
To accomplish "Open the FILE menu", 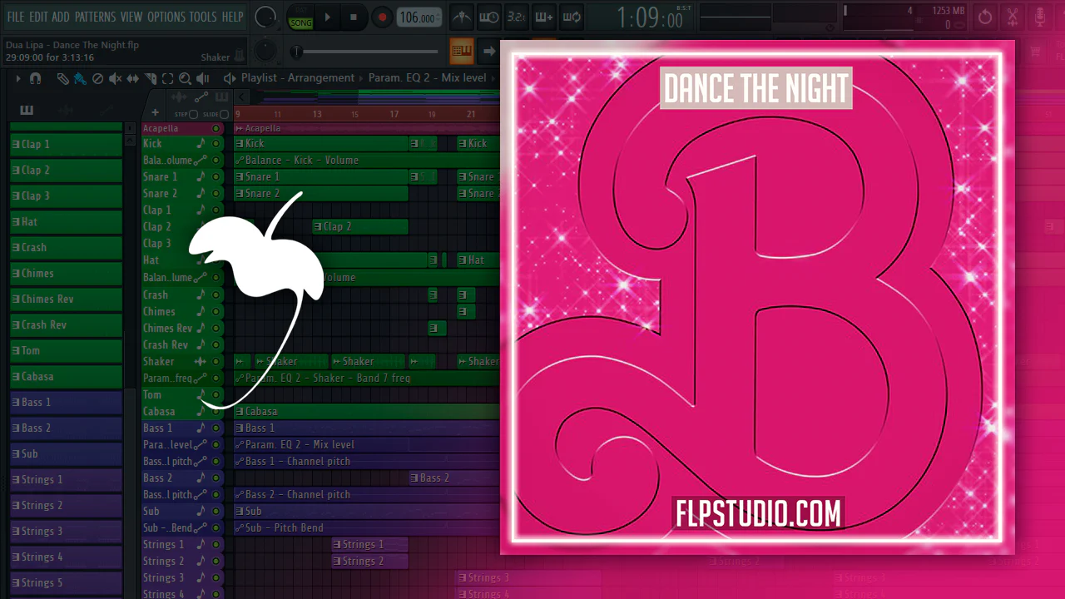I will (x=15, y=17).
